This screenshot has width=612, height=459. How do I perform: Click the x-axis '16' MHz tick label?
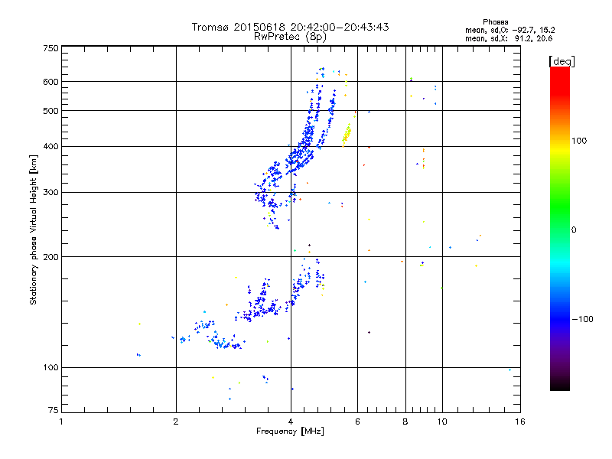point(520,422)
